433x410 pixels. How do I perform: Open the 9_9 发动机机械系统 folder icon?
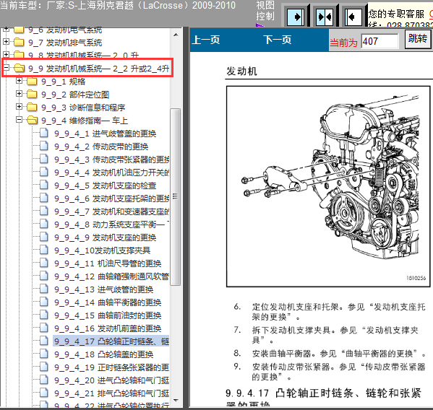tap(19, 68)
